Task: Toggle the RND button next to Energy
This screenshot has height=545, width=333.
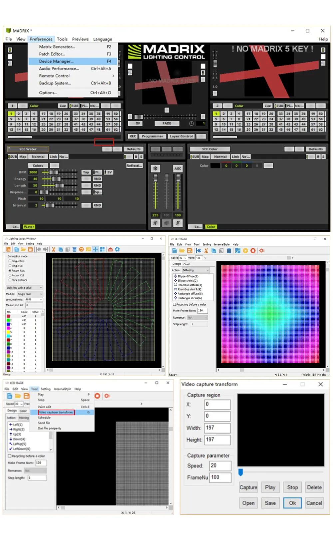Action: click(x=97, y=179)
